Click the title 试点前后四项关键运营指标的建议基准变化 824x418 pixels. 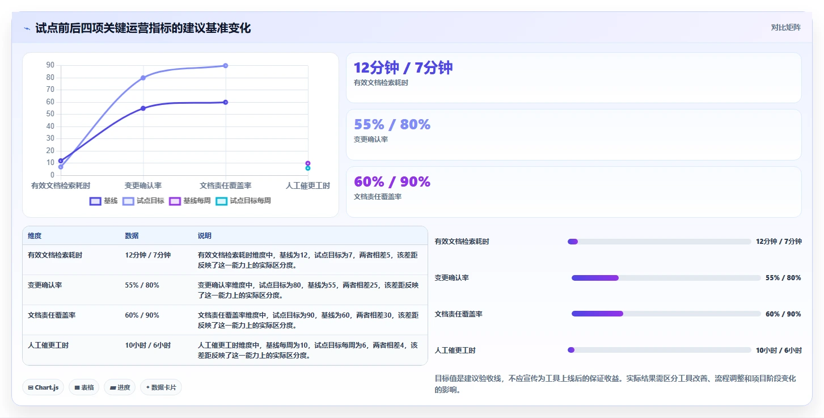click(x=143, y=28)
